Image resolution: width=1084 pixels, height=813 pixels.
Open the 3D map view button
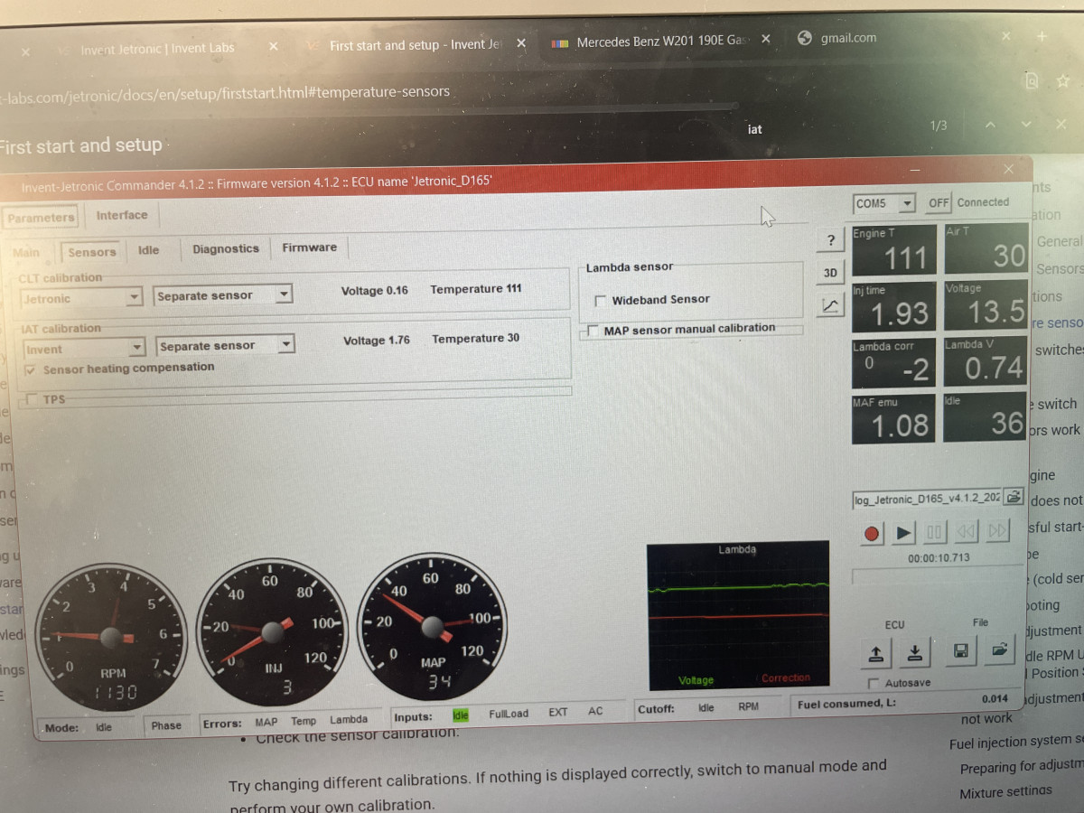(x=830, y=273)
